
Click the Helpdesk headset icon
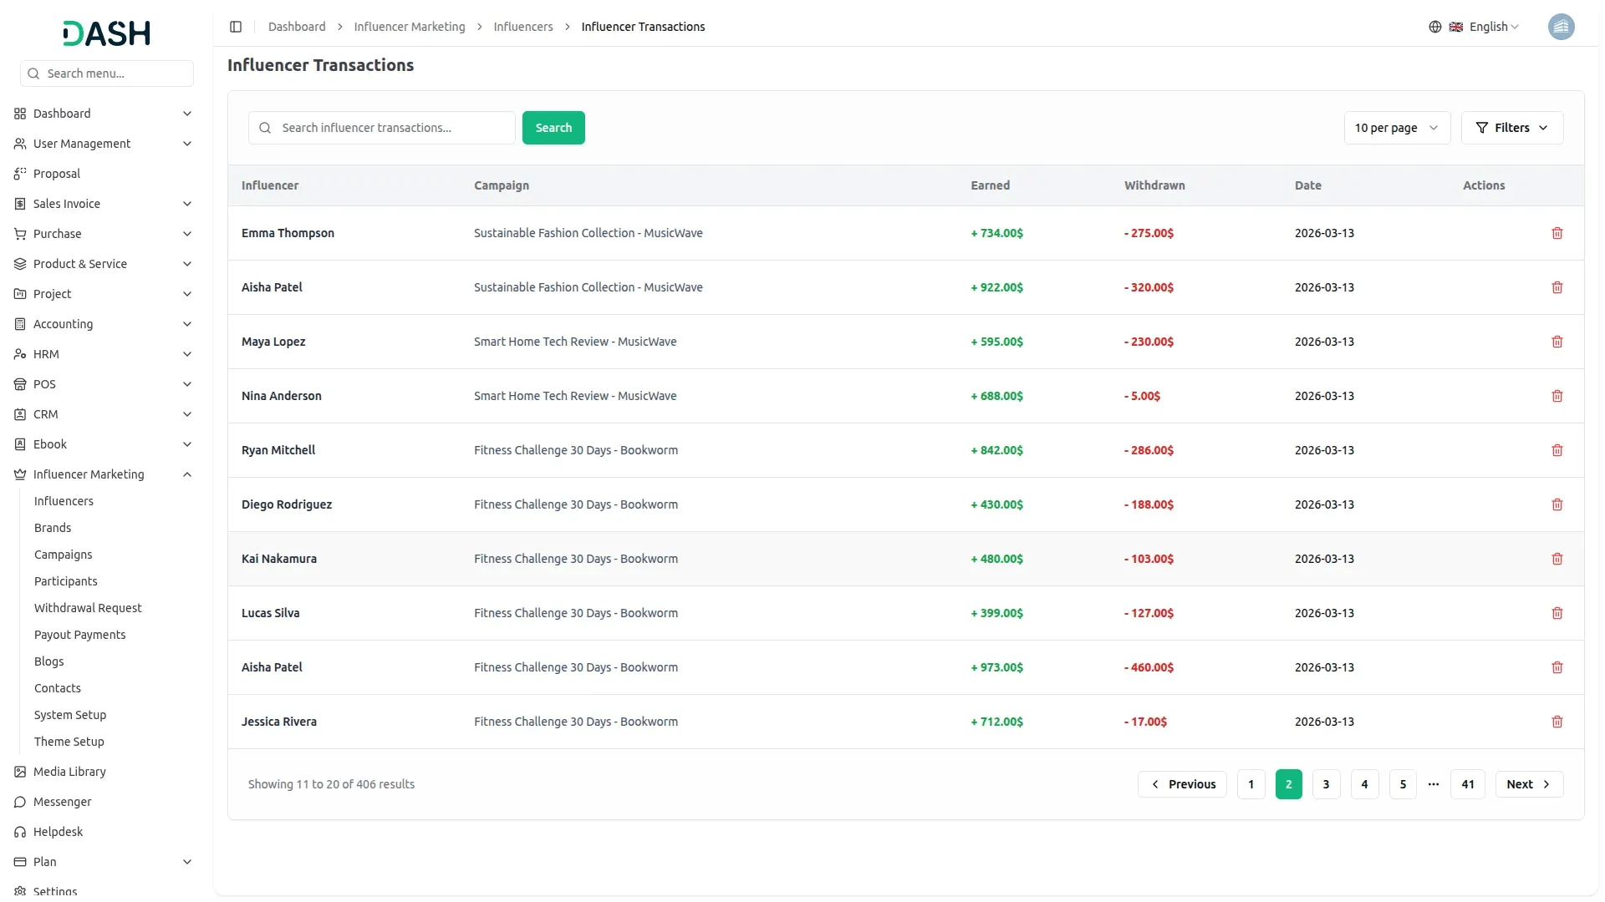pyautogui.click(x=20, y=832)
